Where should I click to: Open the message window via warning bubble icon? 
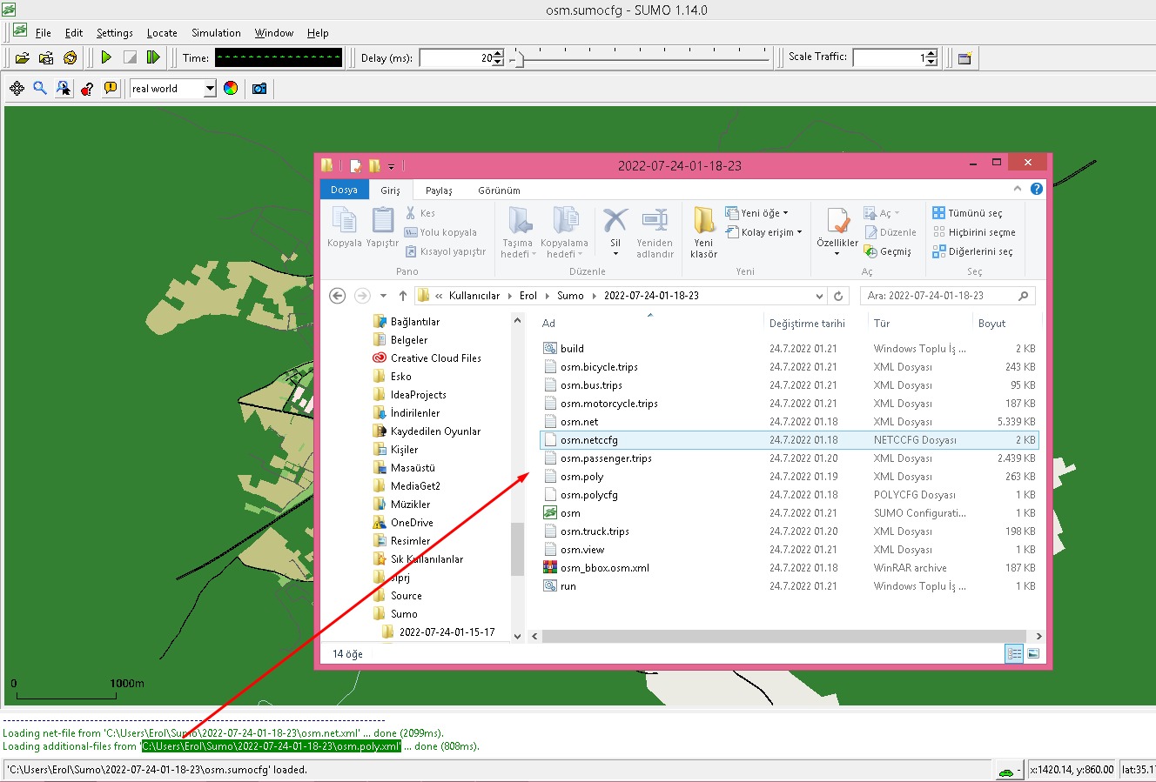111,88
